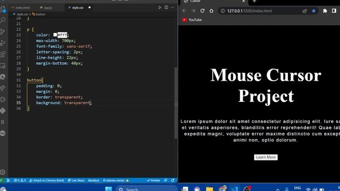340x191 pixels.
Task: Click feedback icon in VS Code status bar
Action: coord(166,180)
